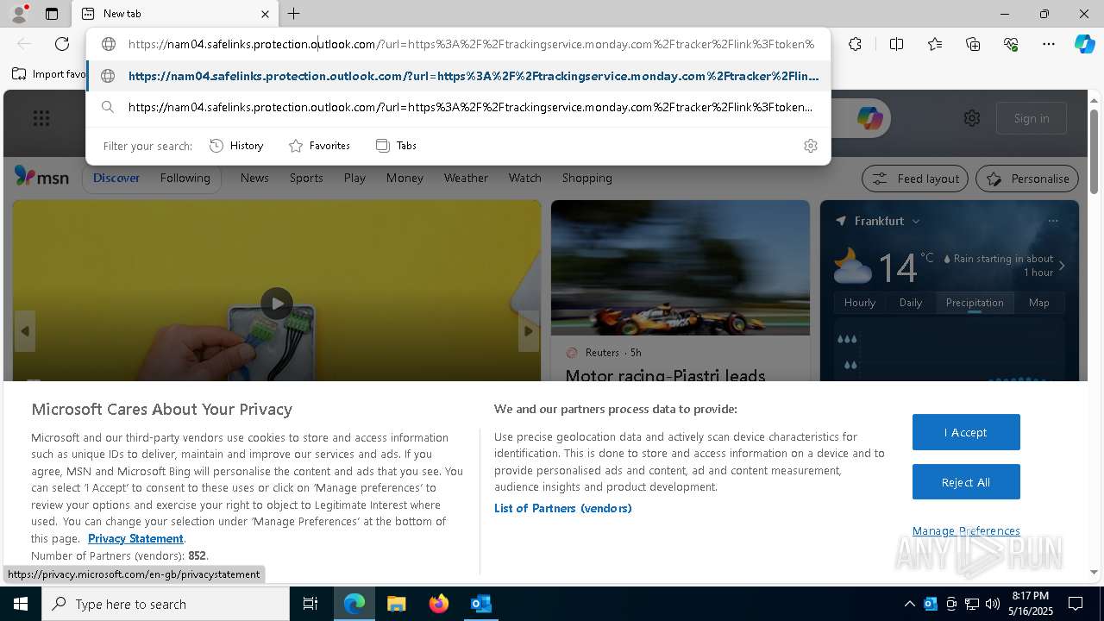Select the Map weather tab
The height and width of the screenshot is (621, 1104).
pyautogui.click(x=1038, y=303)
